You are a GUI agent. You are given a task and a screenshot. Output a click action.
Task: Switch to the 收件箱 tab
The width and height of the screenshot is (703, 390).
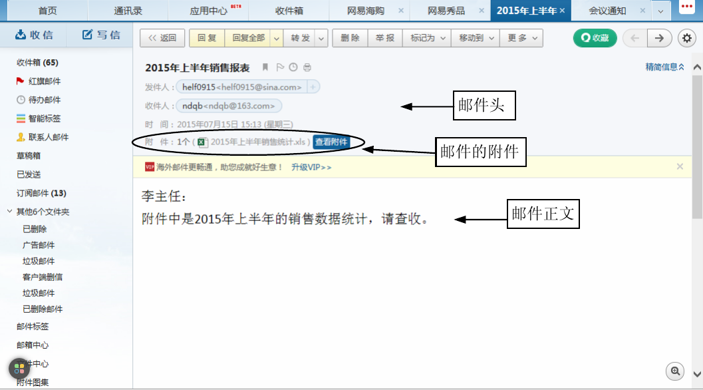coord(289,11)
